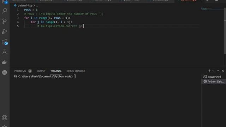Image resolution: width=226 pixels, height=127 pixels.
Task: Click the multiplication comment line
Action: tap(60, 26)
